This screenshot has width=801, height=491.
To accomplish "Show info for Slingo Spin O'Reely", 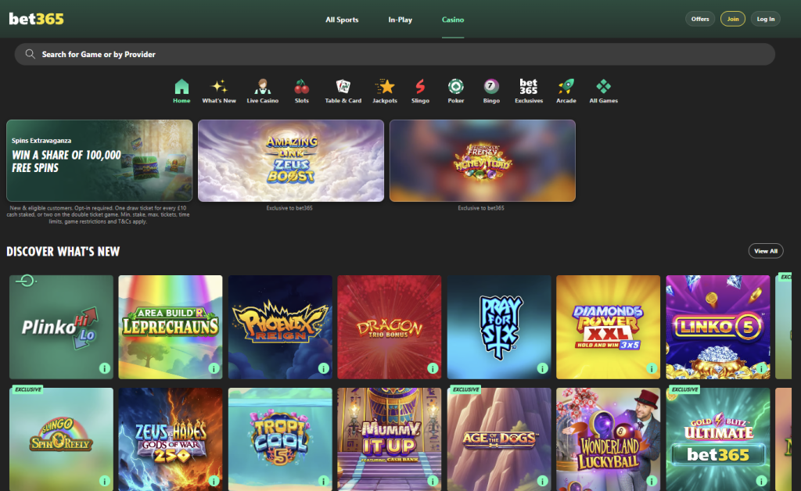I will [x=105, y=481].
